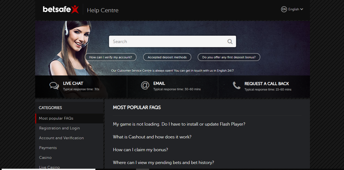Open the Flash Player game loading FAQ
This screenshot has width=344, height=170.
[x=179, y=124]
